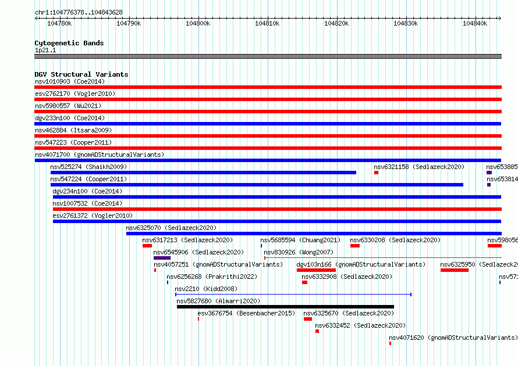This screenshot has height=366, width=518.
Task: Click the 1p21.1 band label
Action: pos(45,50)
